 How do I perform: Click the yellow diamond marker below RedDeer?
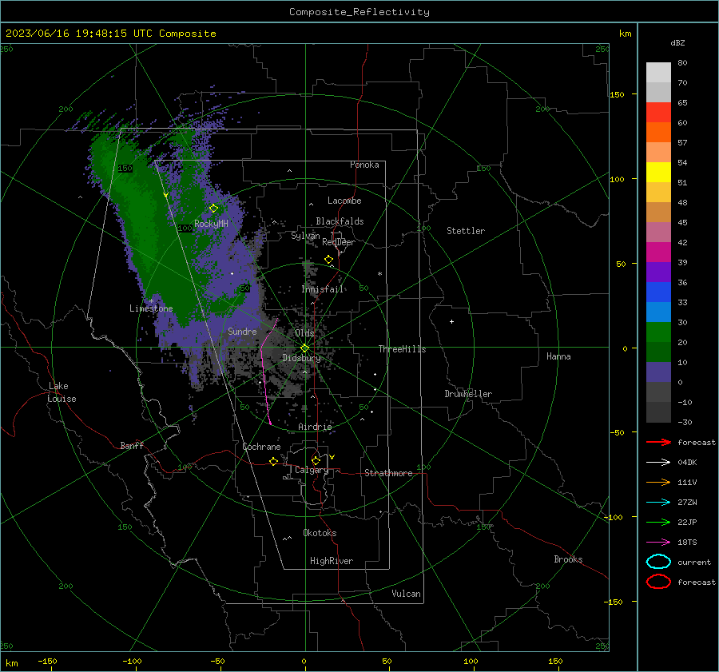coord(328,260)
